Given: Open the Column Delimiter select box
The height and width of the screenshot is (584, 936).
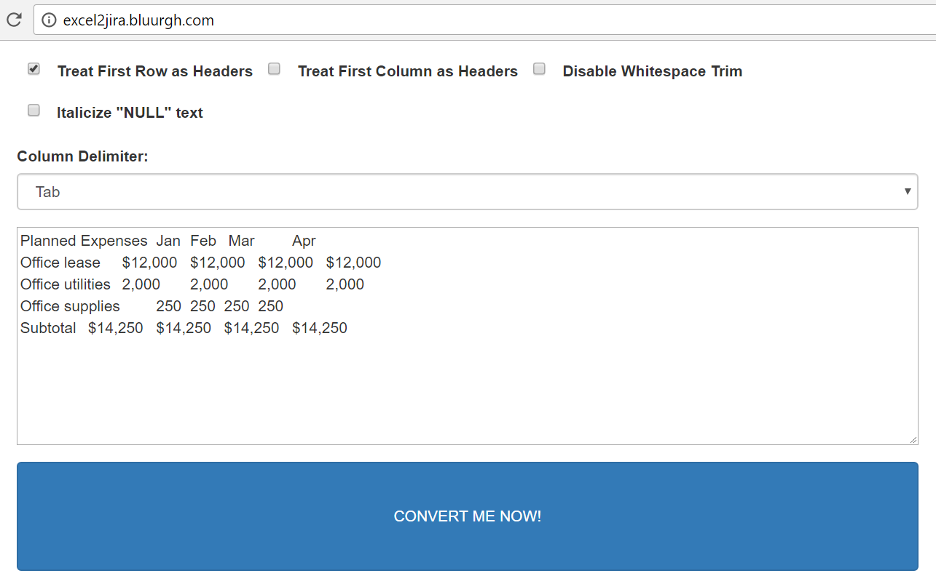Looking at the screenshot, I should tap(466, 191).
